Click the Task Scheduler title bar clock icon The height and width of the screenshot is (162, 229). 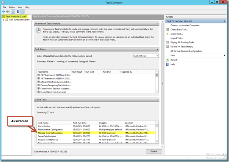3,3
